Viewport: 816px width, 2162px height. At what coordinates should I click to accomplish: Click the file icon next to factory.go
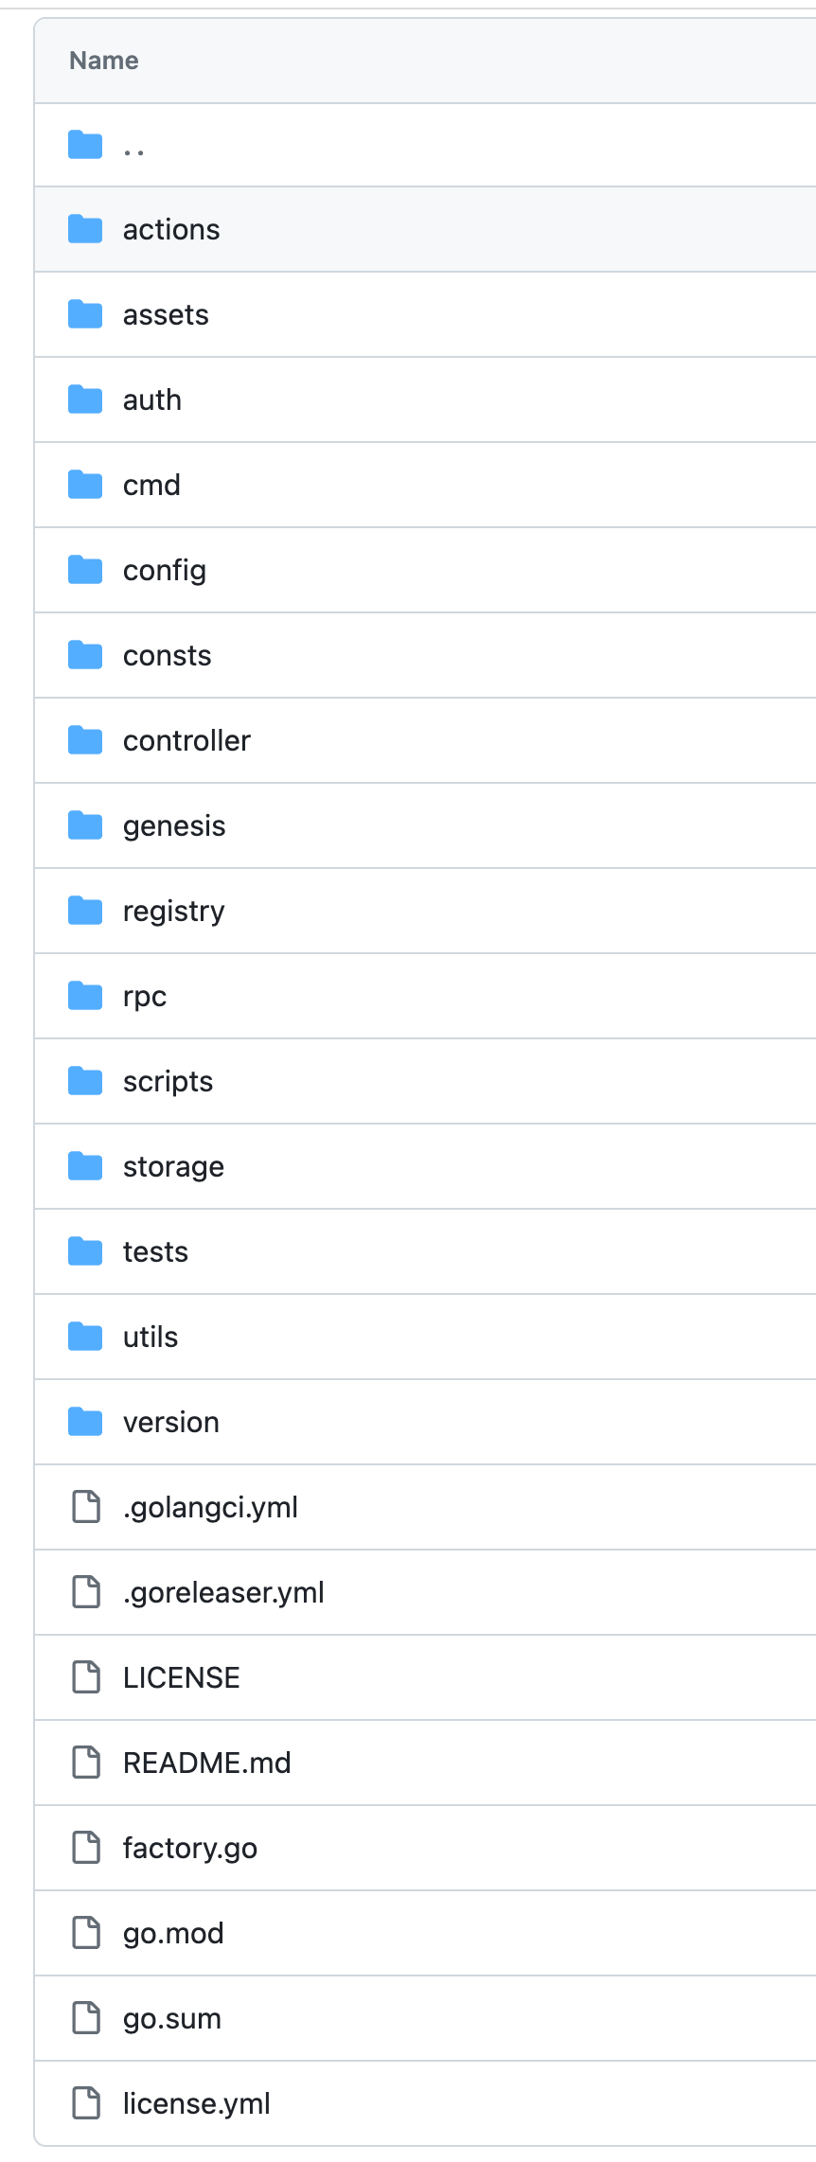(86, 1848)
